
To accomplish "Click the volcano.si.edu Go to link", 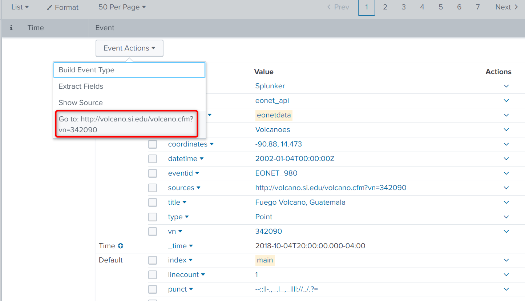I will 127,124.
